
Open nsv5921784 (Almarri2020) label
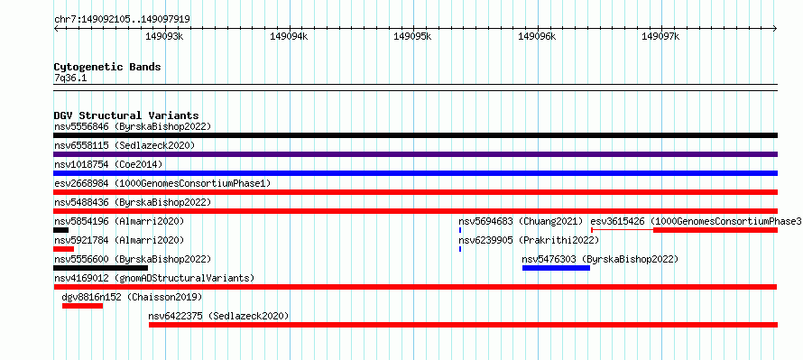pyautogui.click(x=119, y=240)
